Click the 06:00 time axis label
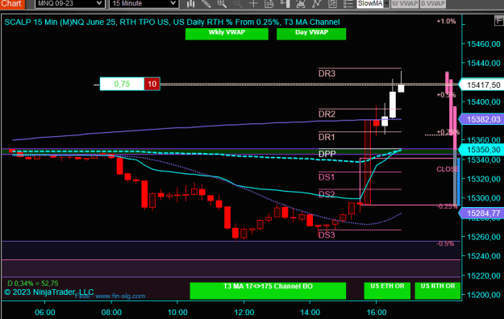Screen dimensions: 504x319 pyautogui.click(x=44, y=313)
